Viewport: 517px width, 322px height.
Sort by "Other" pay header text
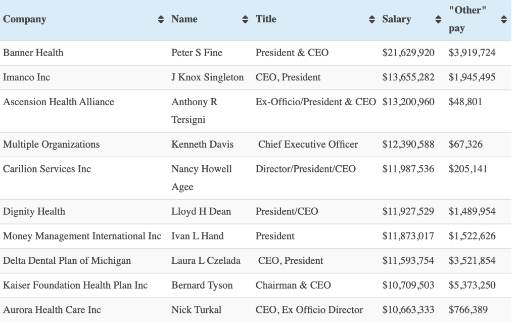464,20
